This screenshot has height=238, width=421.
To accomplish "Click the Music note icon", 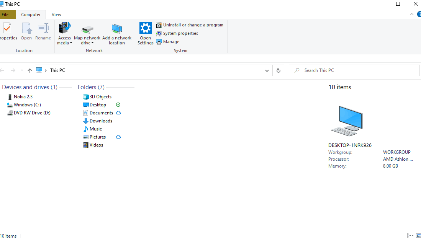I will pyautogui.click(x=86, y=129).
